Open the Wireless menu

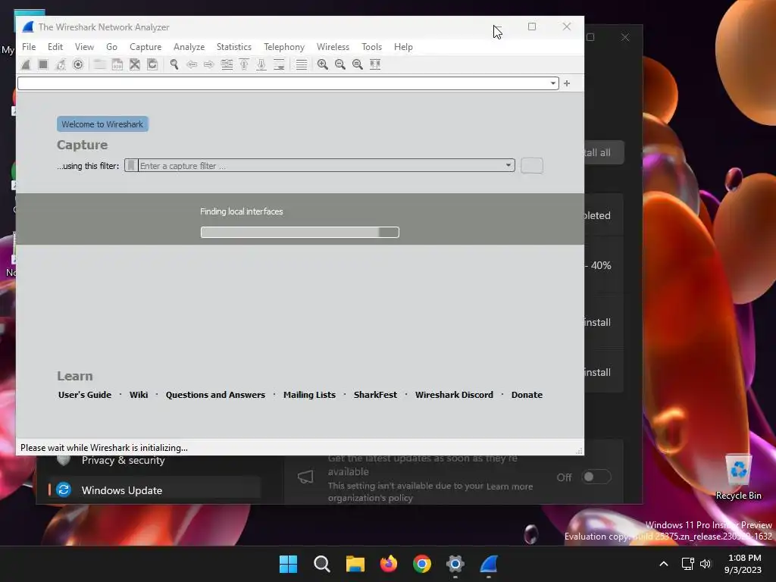coord(333,47)
